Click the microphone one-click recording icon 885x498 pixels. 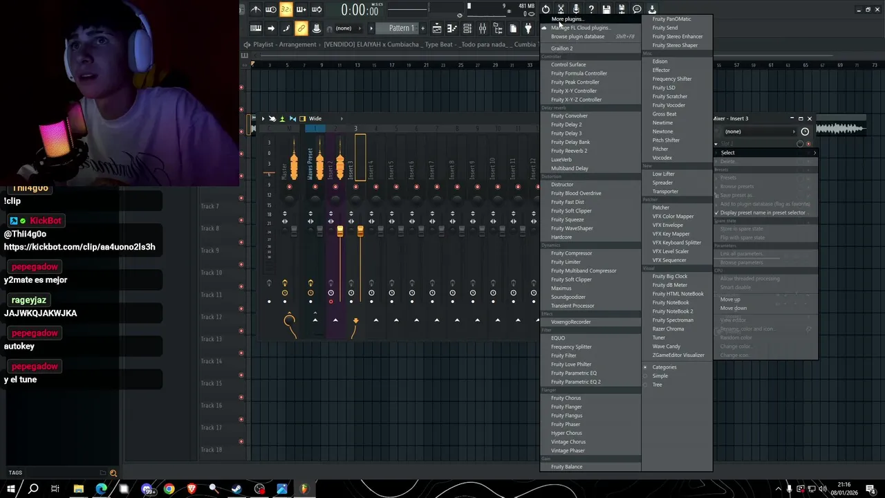[576, 9]
